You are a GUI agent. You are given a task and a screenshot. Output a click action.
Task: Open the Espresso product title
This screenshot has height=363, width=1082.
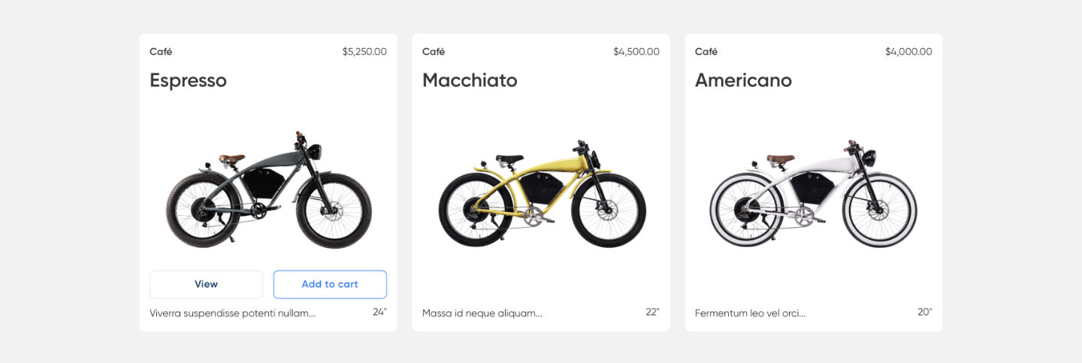(x=188, y=80)
